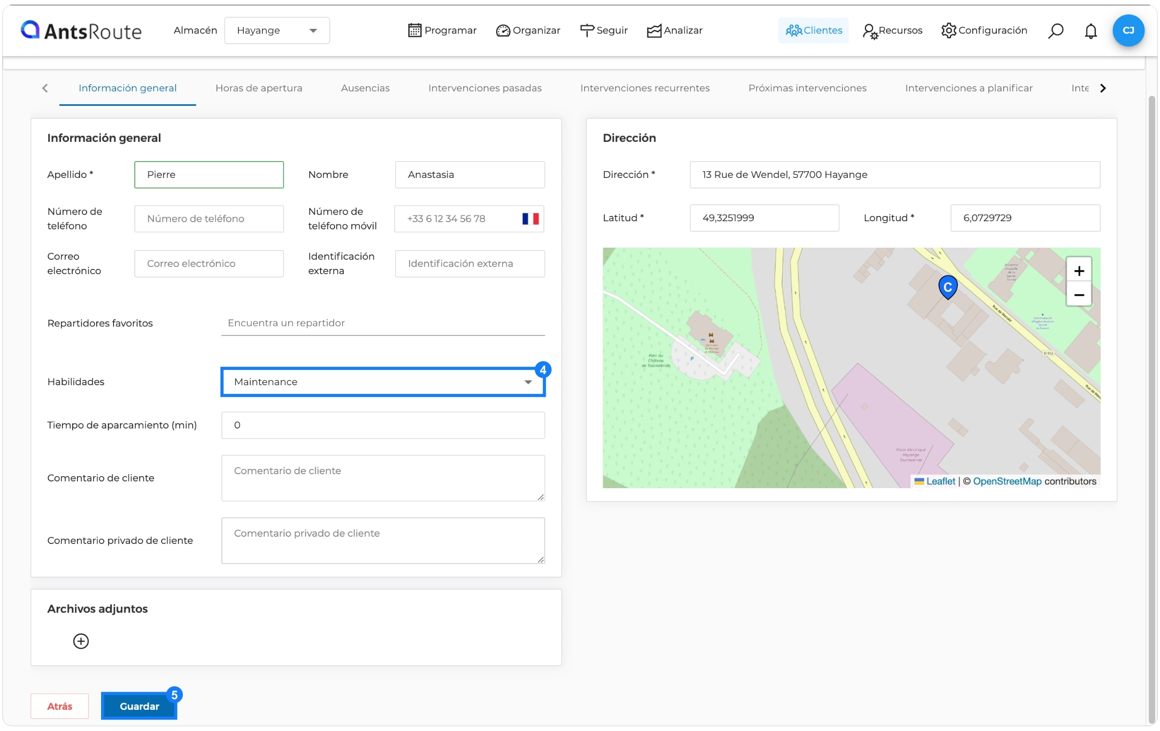Go to the Clientes section
Image resolution: width=1160 pixels, height=731 pixels.
point(813,30)
